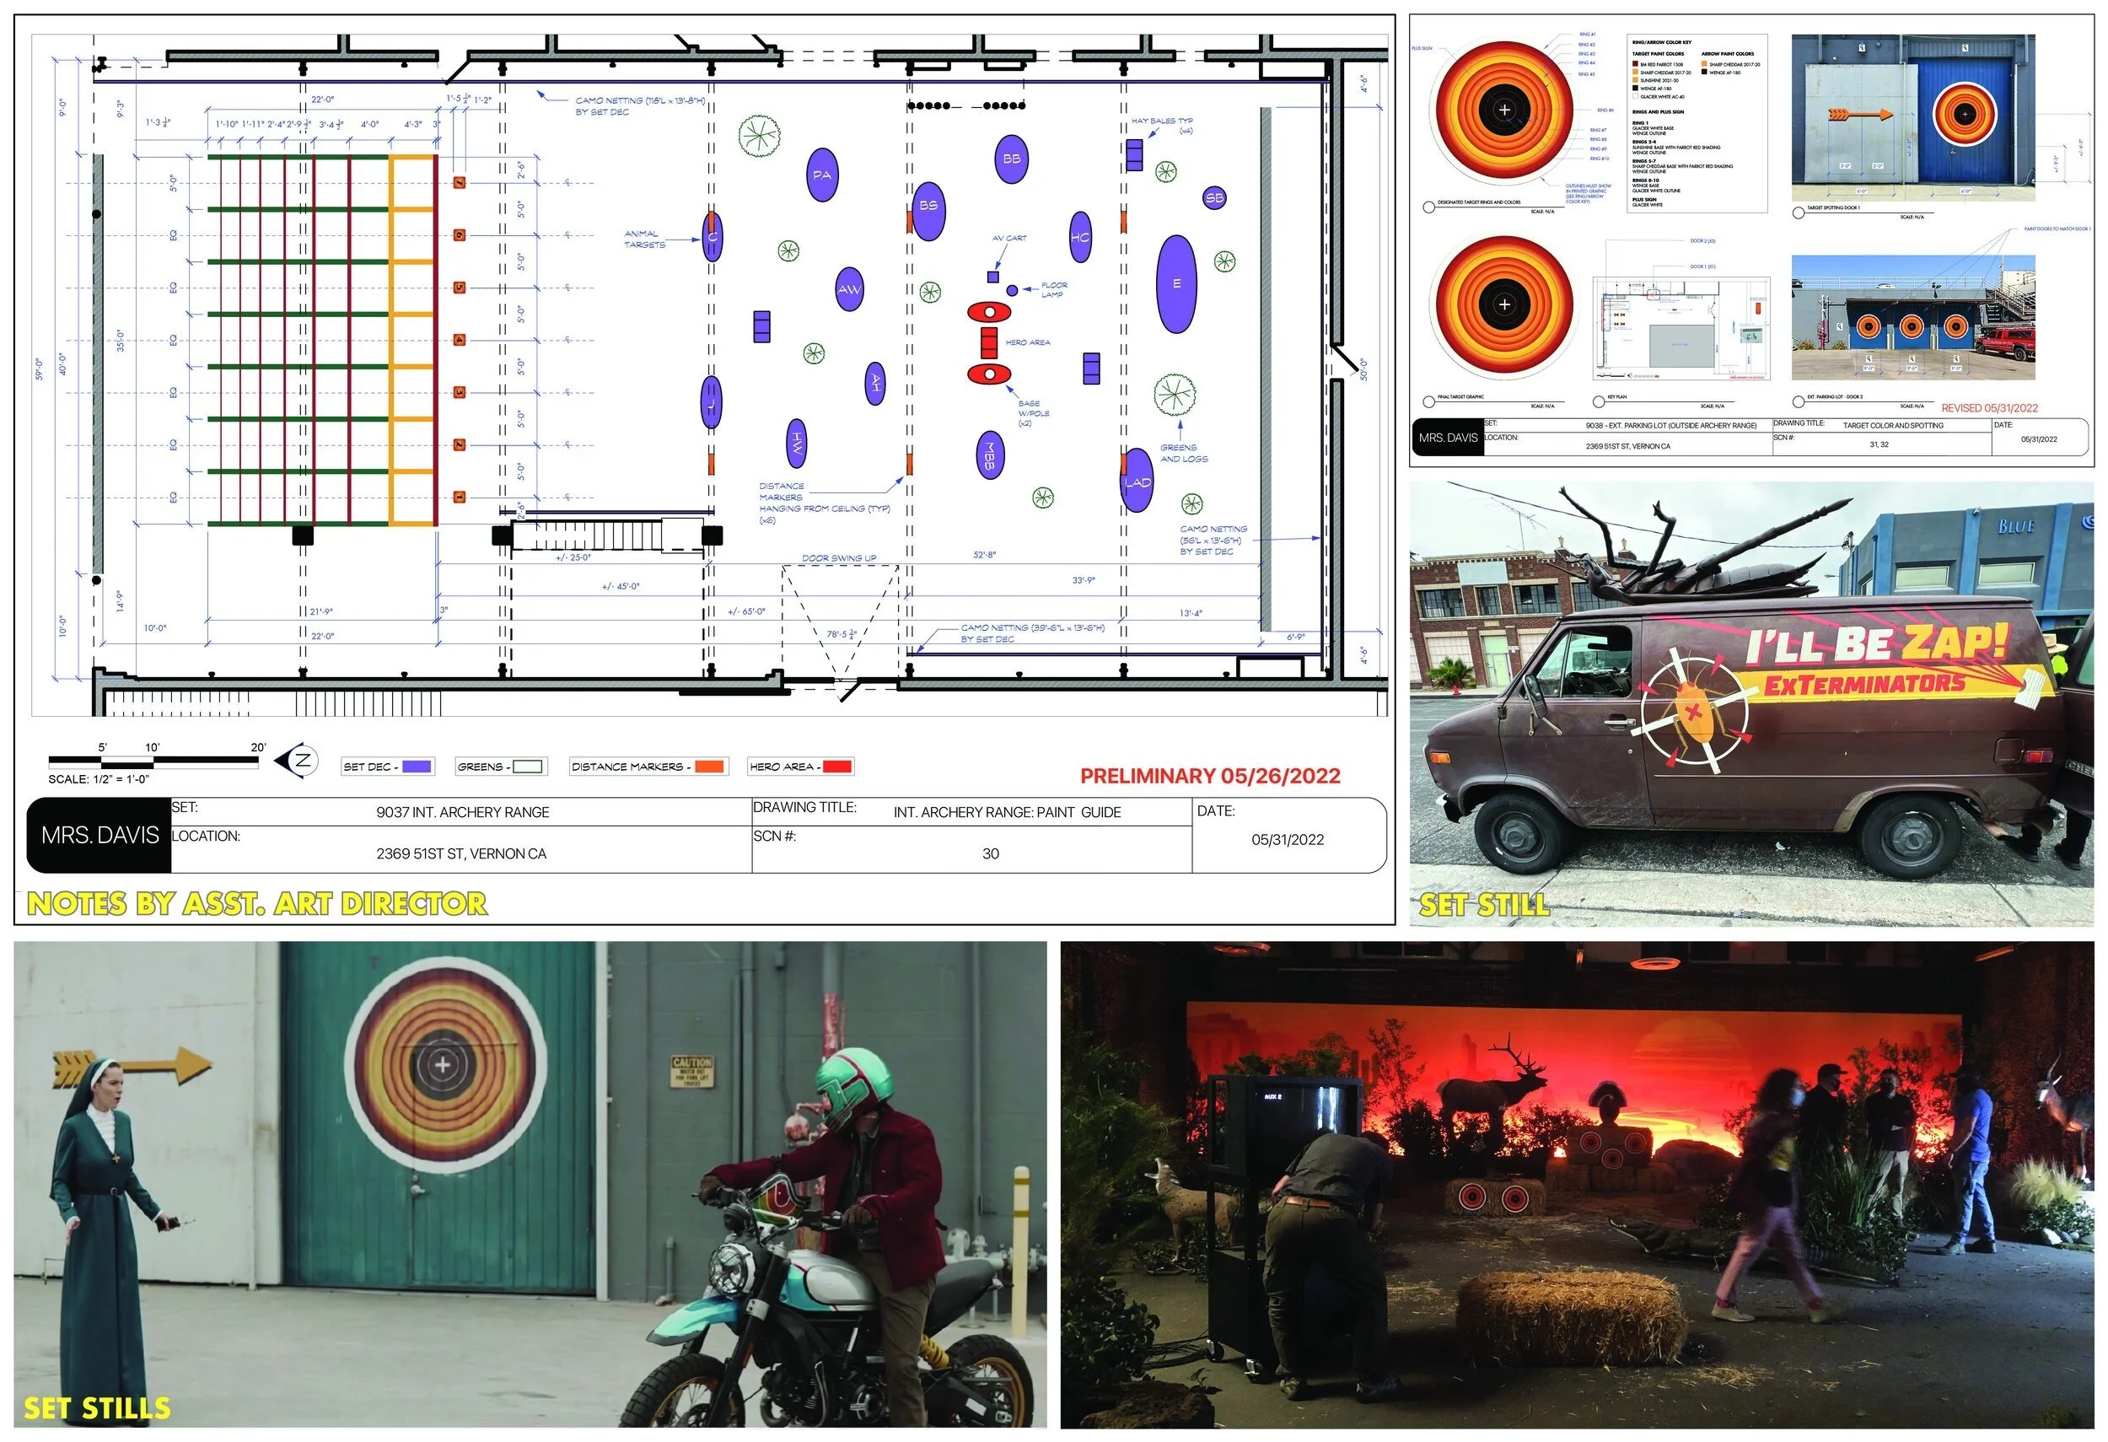Click the Preliminary 05/26/2022 red text
The image size is (2108, 1442).
pyautogui.click(x=1210, y=776)
